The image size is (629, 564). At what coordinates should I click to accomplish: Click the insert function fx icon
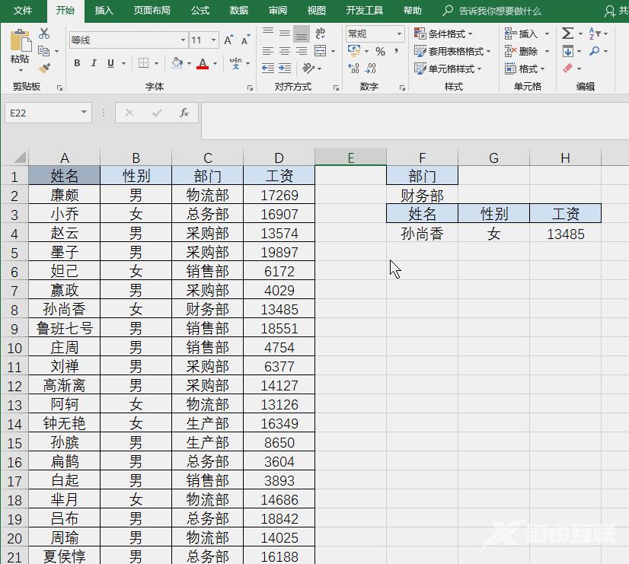184,113
